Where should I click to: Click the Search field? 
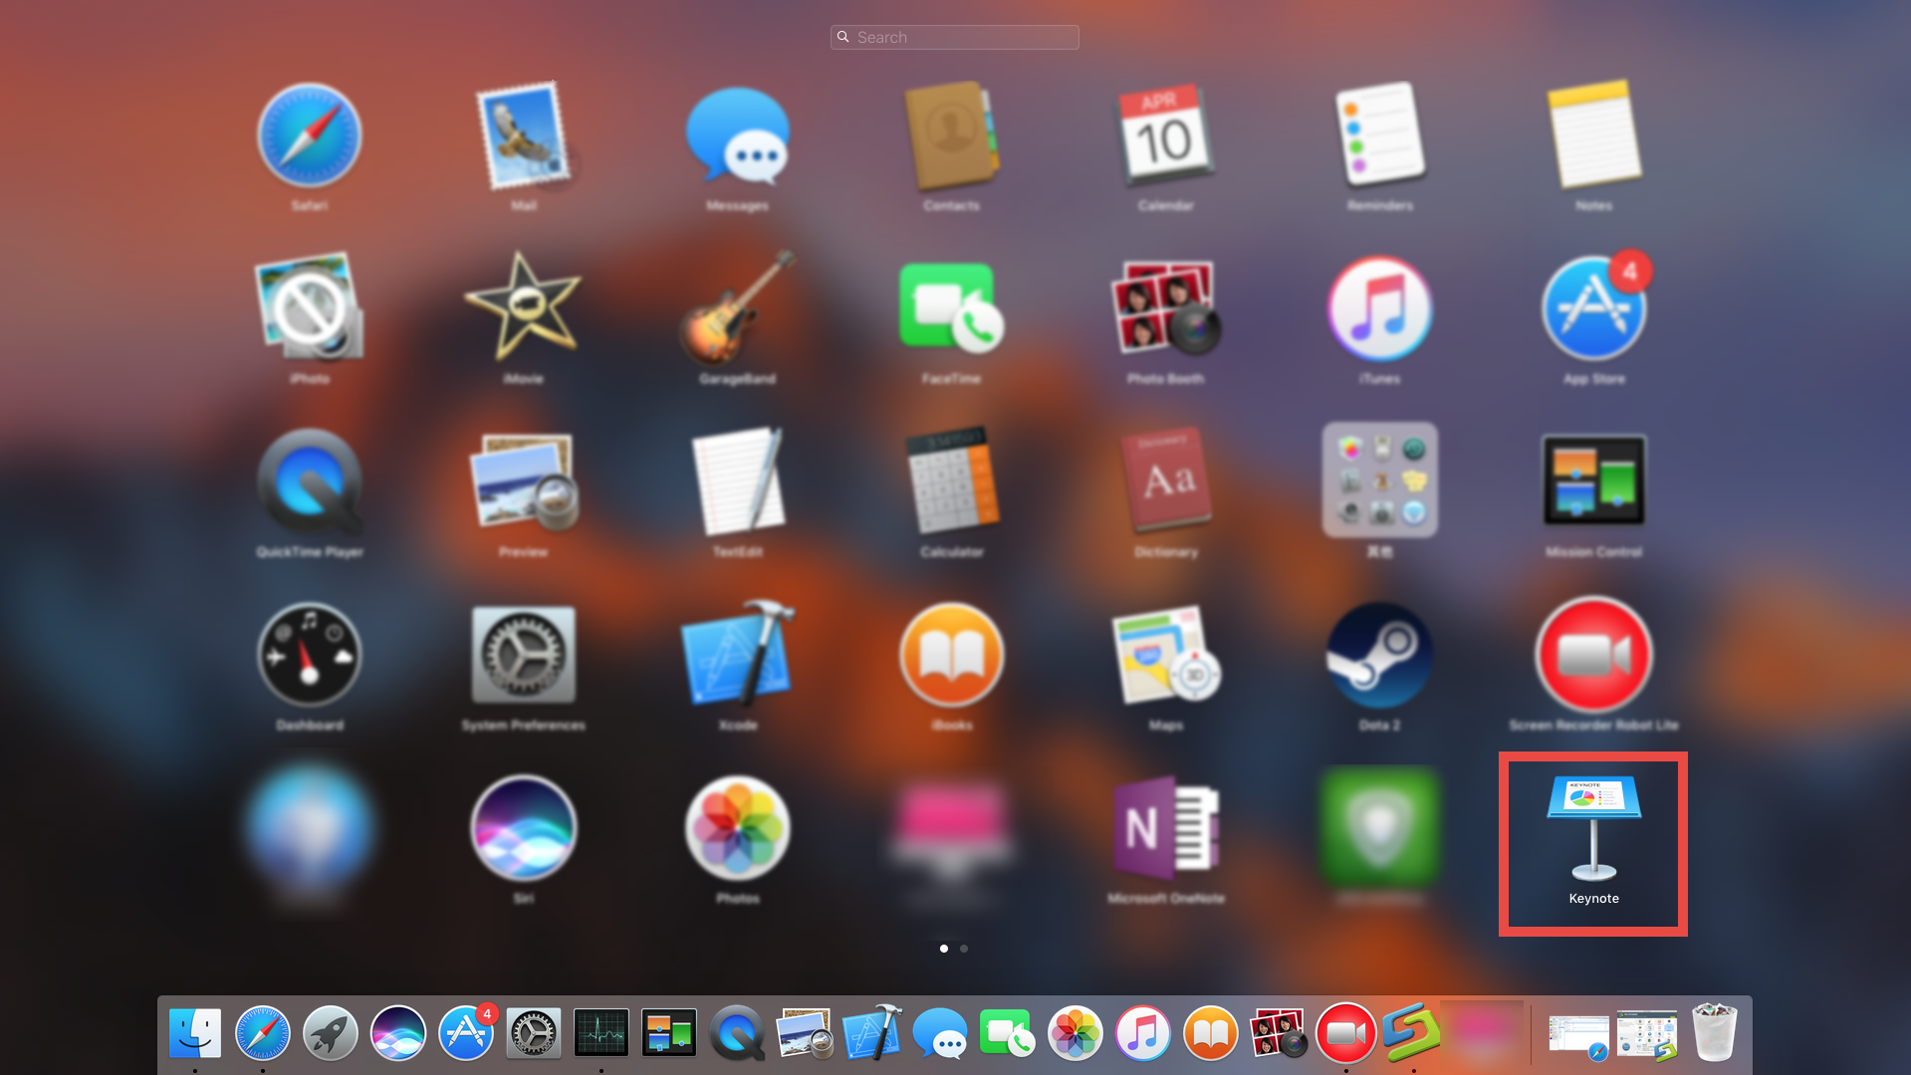[953, 37]
